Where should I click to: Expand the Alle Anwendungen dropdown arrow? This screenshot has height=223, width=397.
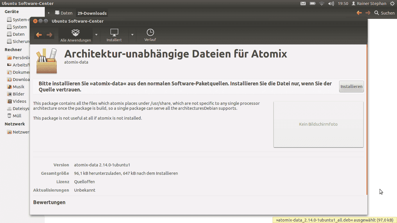point(96,35)
